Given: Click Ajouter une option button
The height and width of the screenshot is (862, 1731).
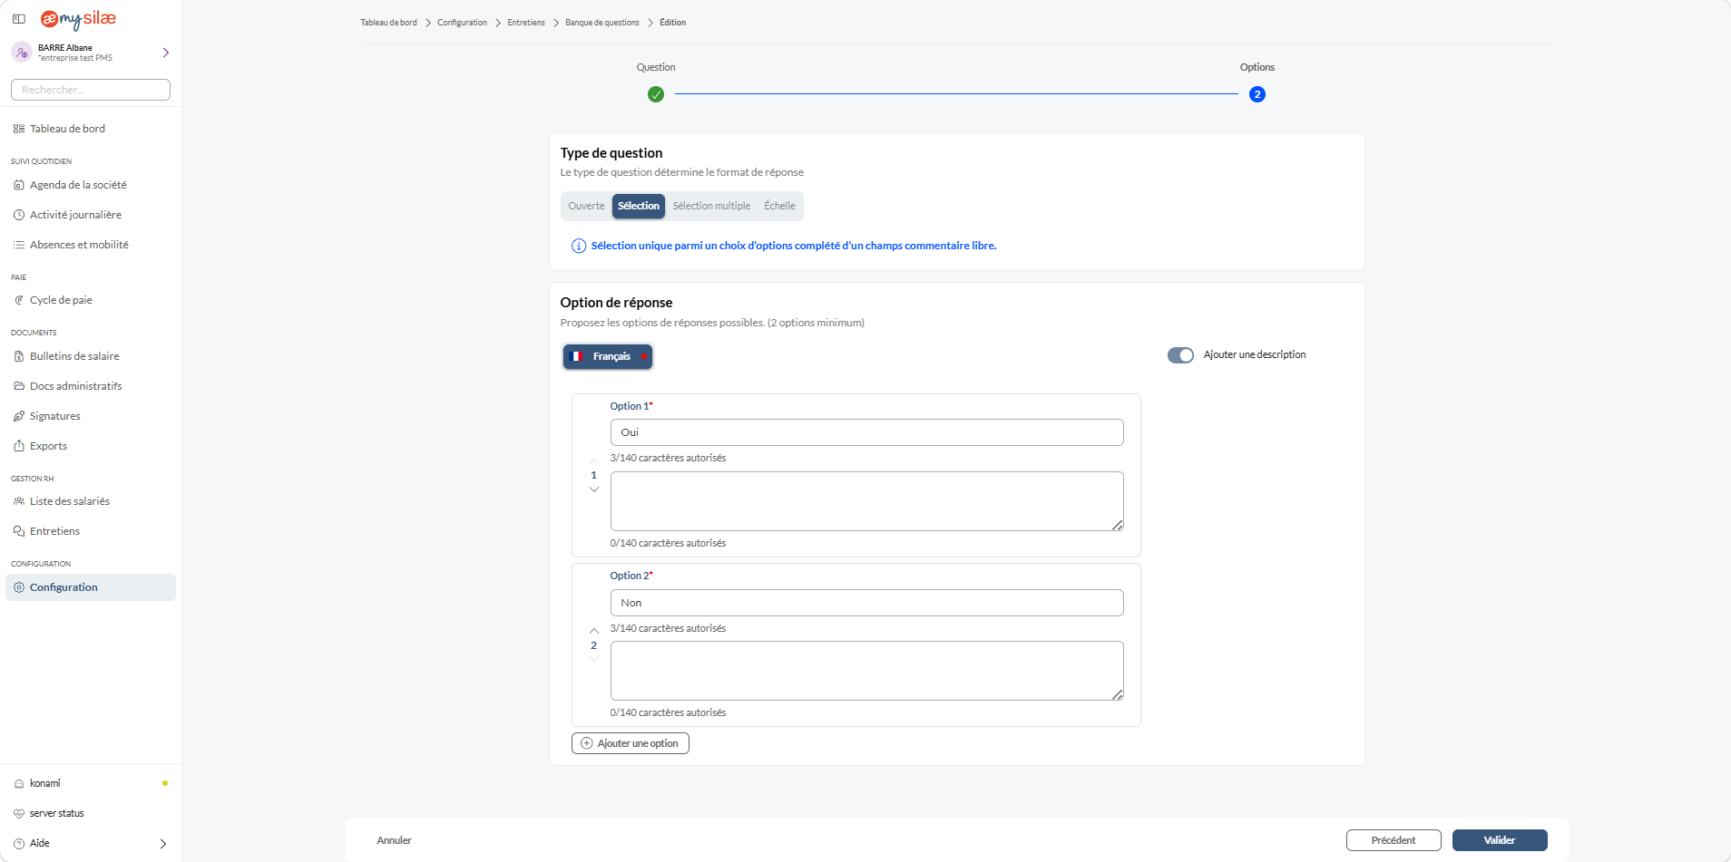Looking at the screenshot, I should pos(631,743).
